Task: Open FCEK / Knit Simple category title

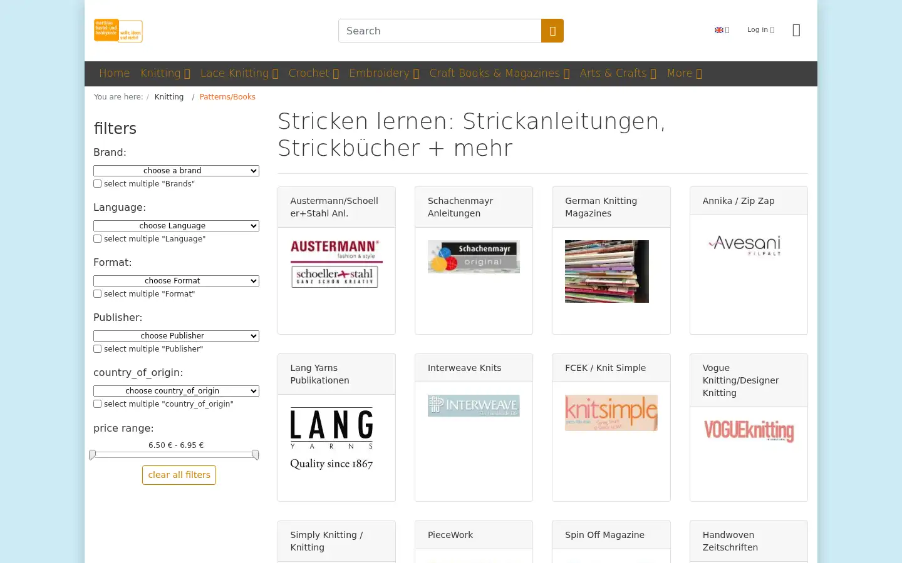Action: 605,368
